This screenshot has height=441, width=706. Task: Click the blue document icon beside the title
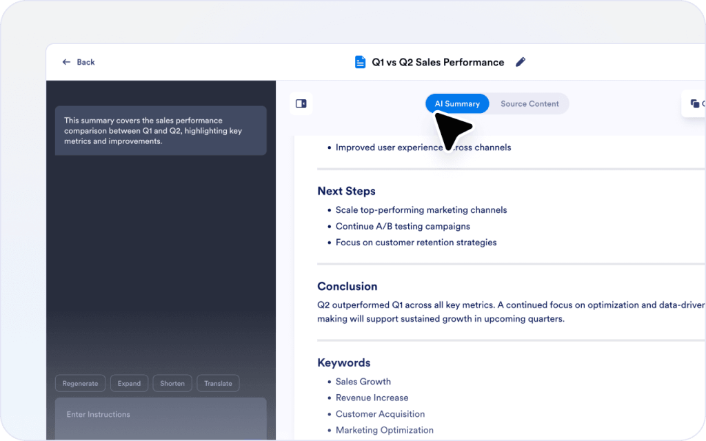click(360, 62)
